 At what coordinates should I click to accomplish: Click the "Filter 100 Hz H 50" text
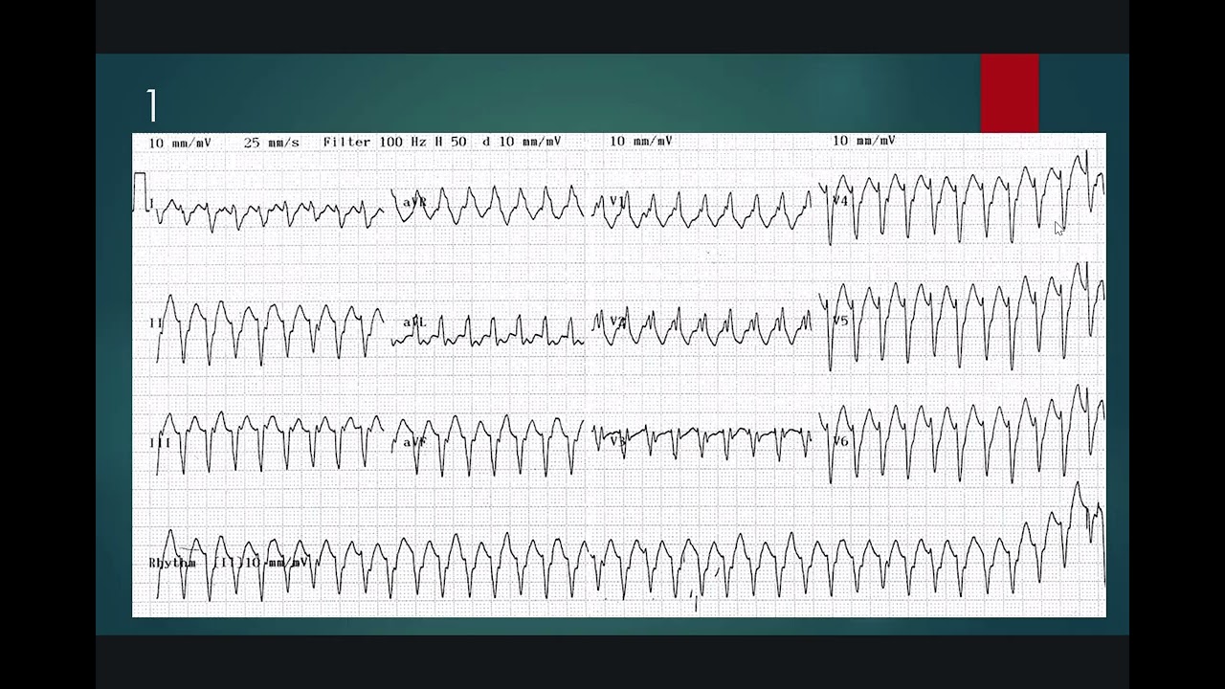click(394, 142)
